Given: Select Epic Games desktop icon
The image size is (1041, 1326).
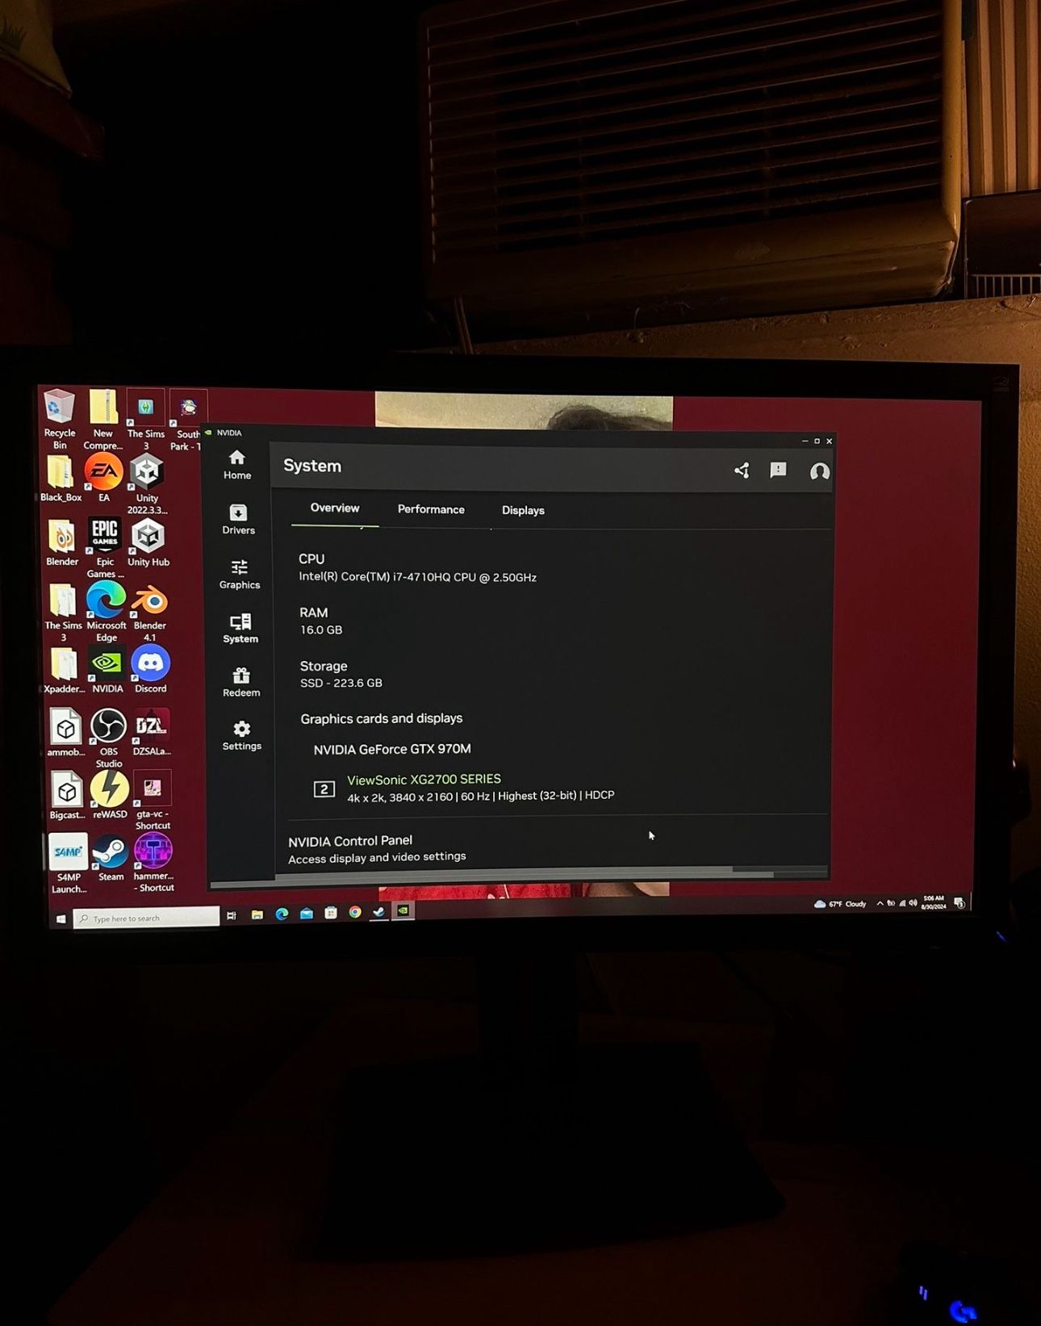Looking at the screenshot, I should [x=105, y=549].
